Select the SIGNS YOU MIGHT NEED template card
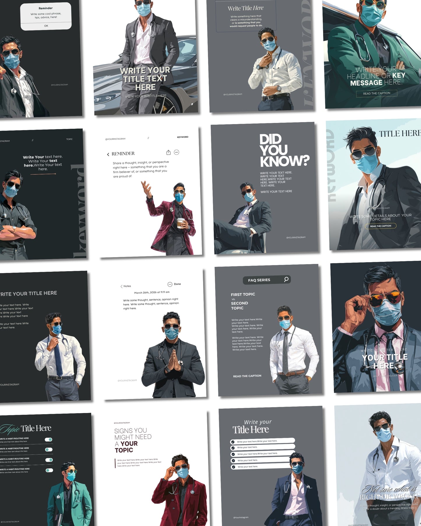This screenshot has height=526, width=421. 158,469
